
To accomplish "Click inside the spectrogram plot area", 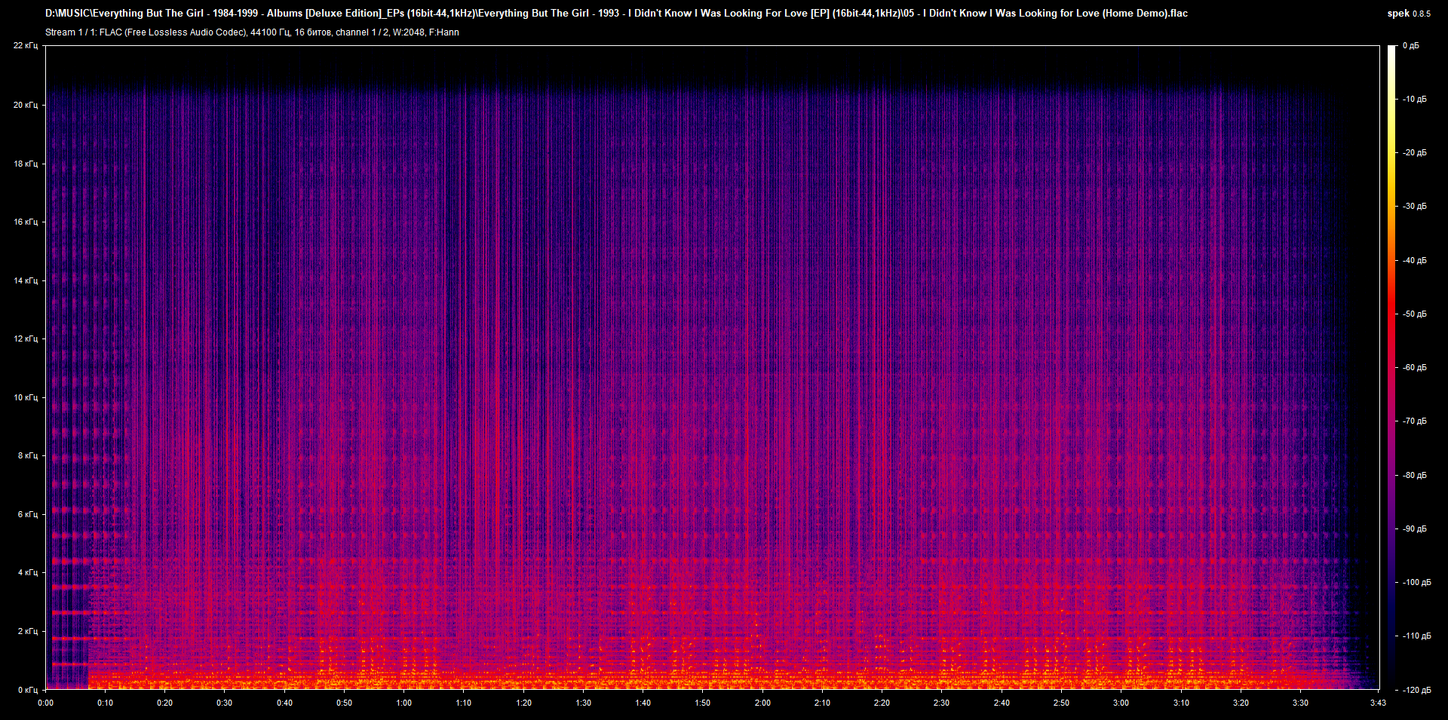I will [x=712, y=367].
